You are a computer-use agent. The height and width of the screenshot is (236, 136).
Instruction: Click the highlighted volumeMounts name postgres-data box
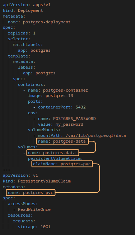62,141
